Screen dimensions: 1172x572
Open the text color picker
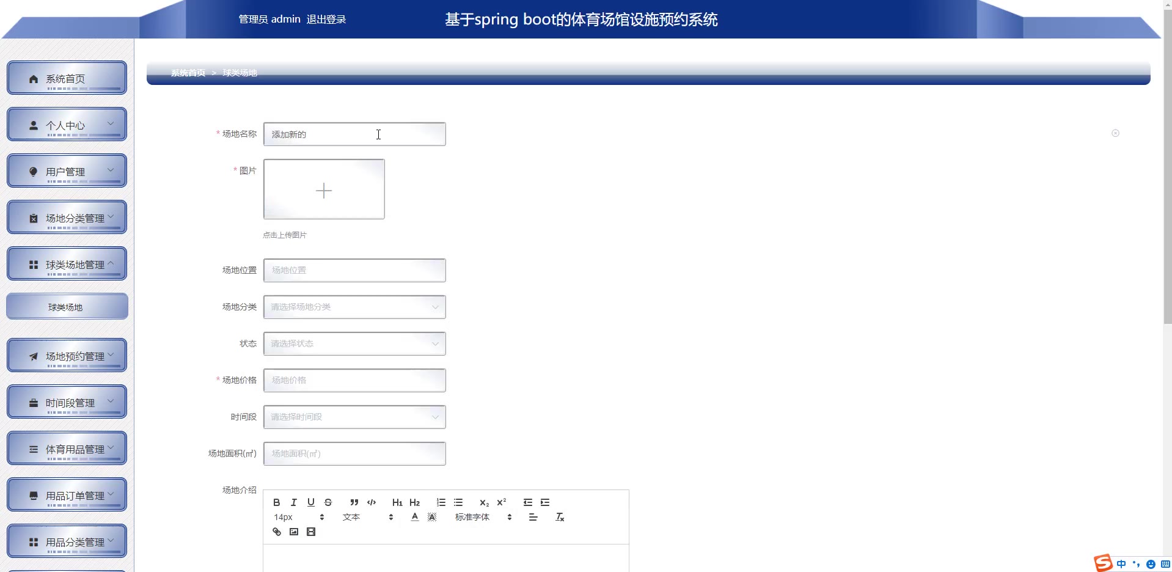[x=415, y=517]
